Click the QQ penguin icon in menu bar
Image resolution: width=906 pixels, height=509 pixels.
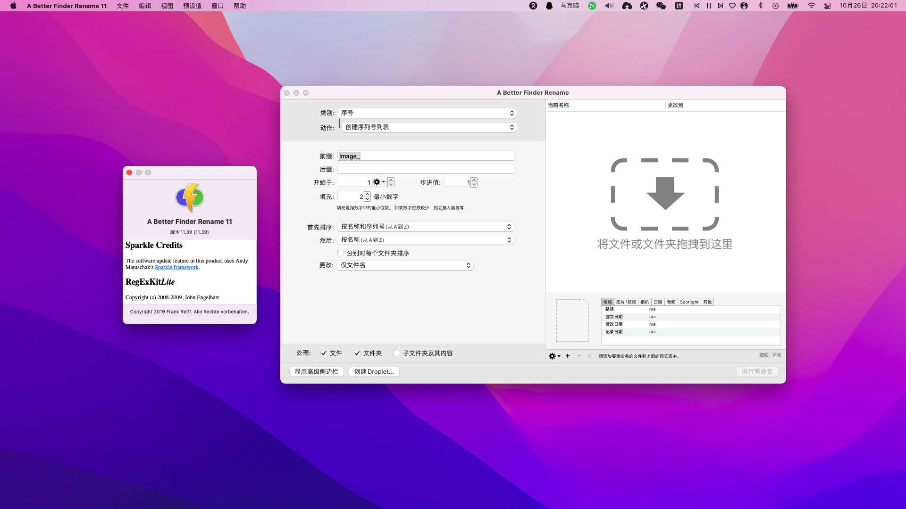point(549,6)
